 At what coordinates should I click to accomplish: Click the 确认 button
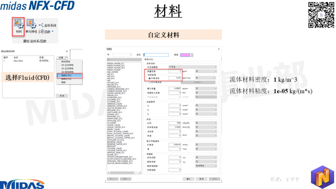tap(189, 179)
